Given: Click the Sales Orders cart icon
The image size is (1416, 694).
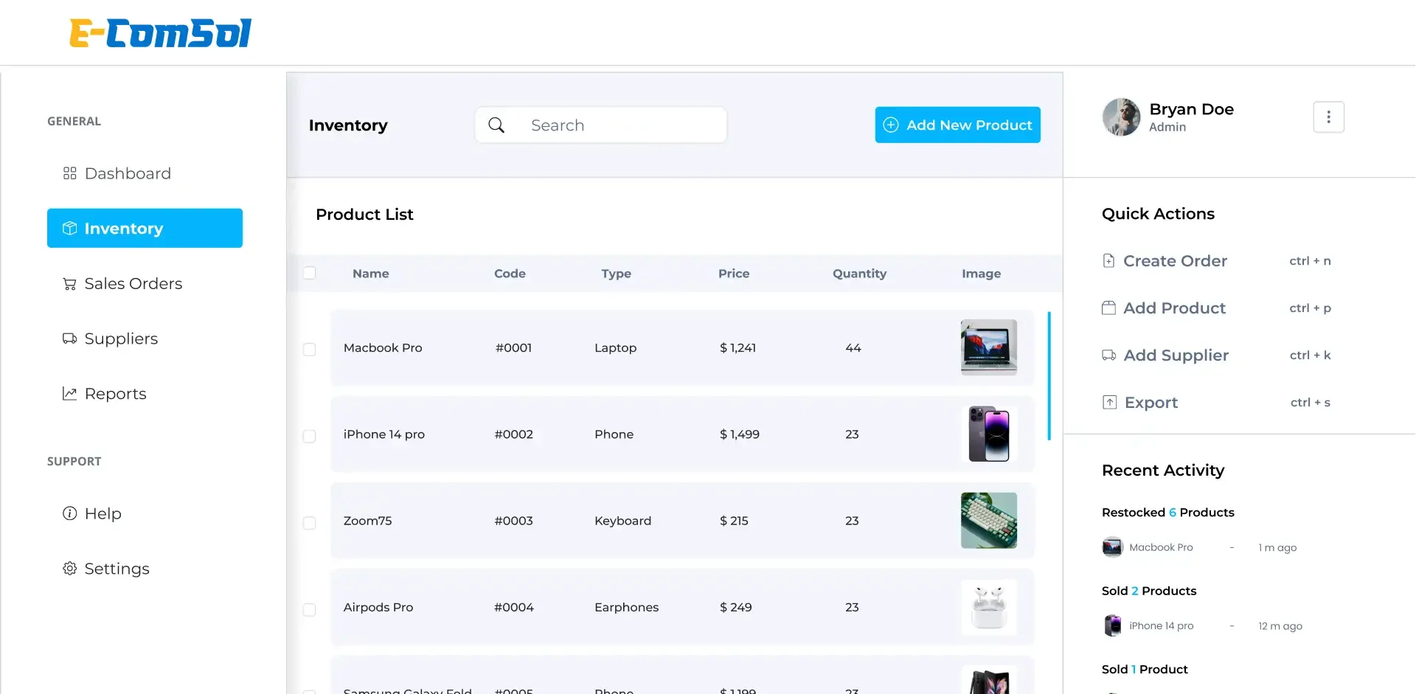Looking at the screenshot, I should [70, 284].
